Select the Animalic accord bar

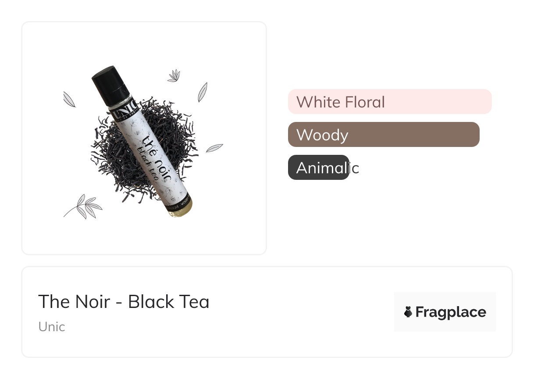(319, 168)
